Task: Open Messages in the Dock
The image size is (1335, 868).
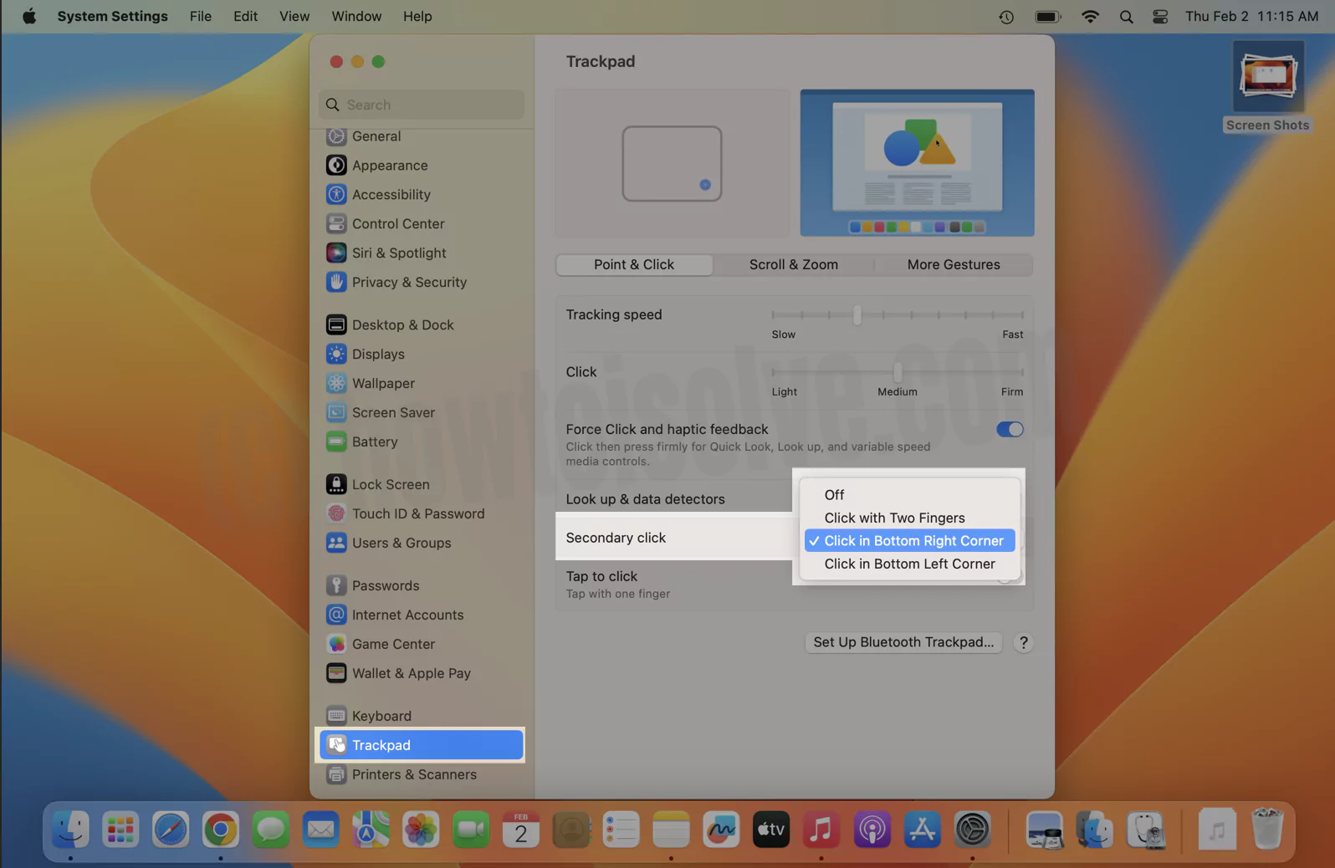Action: coord(271,830)
